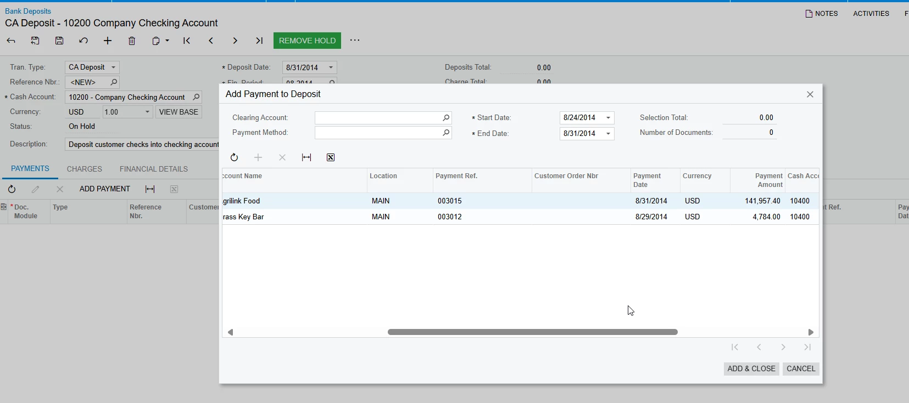This screenshot has width=909, height=403.
Task: Click the Clearing Account lookup magnifier
Action: [x=446, y=118]
